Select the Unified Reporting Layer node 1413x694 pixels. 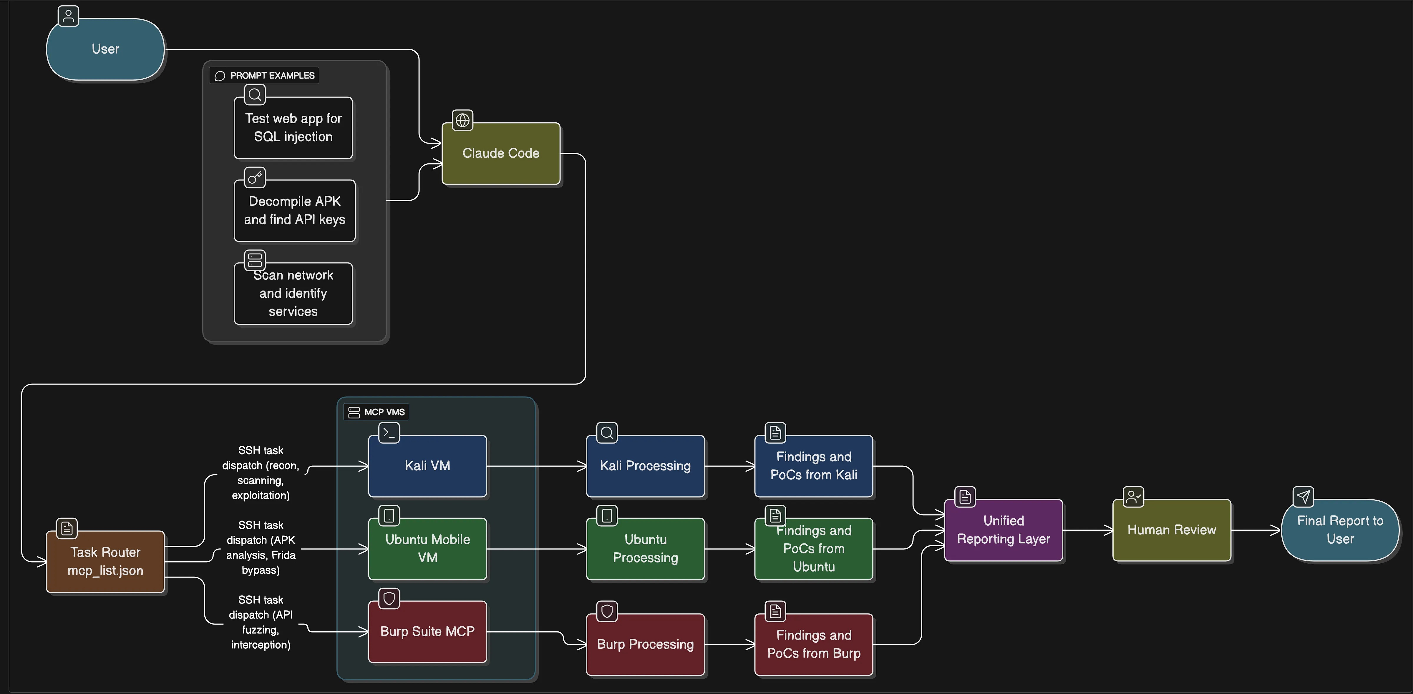coord(1003,530)
